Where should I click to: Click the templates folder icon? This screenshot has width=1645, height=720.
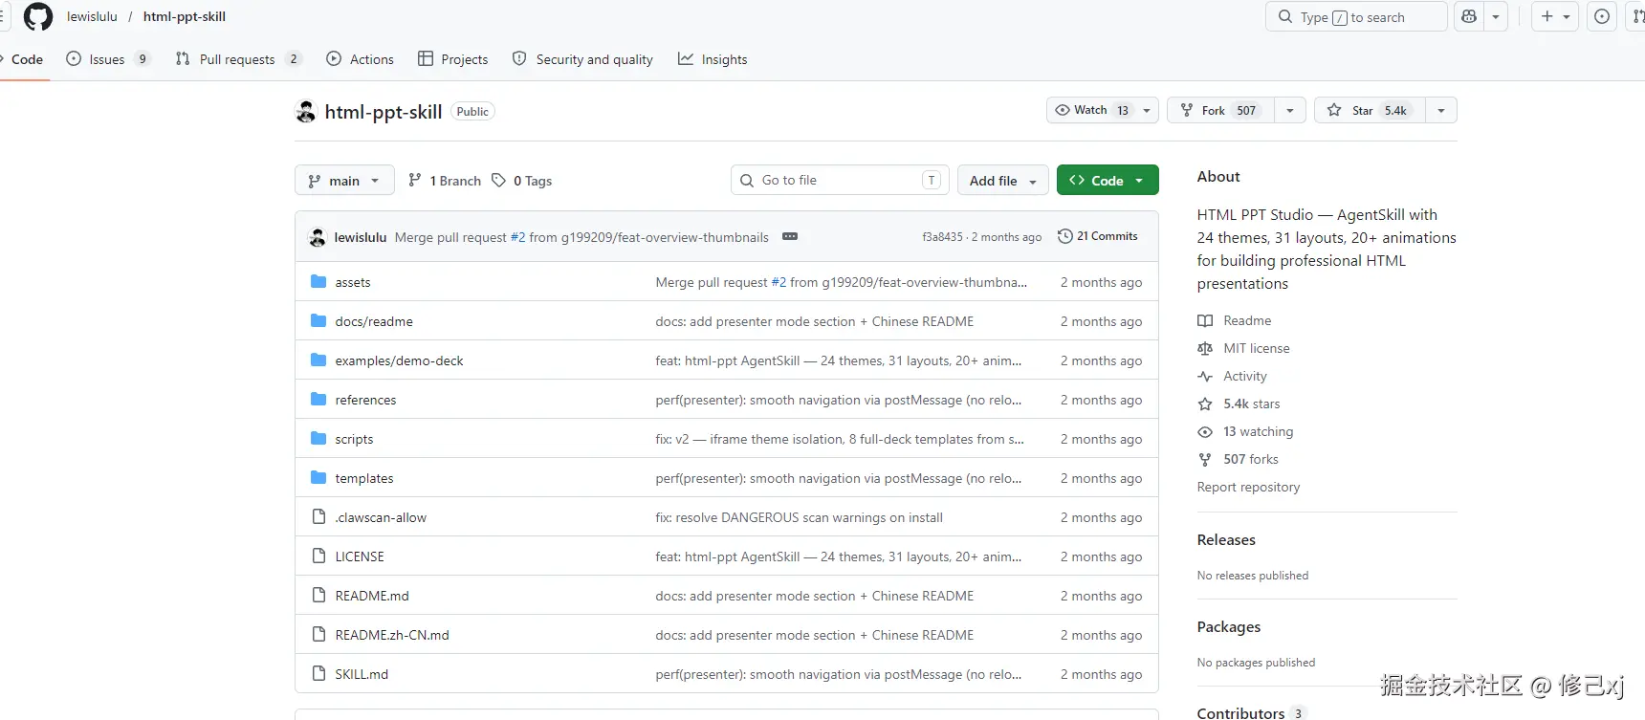tap(318, 478)
